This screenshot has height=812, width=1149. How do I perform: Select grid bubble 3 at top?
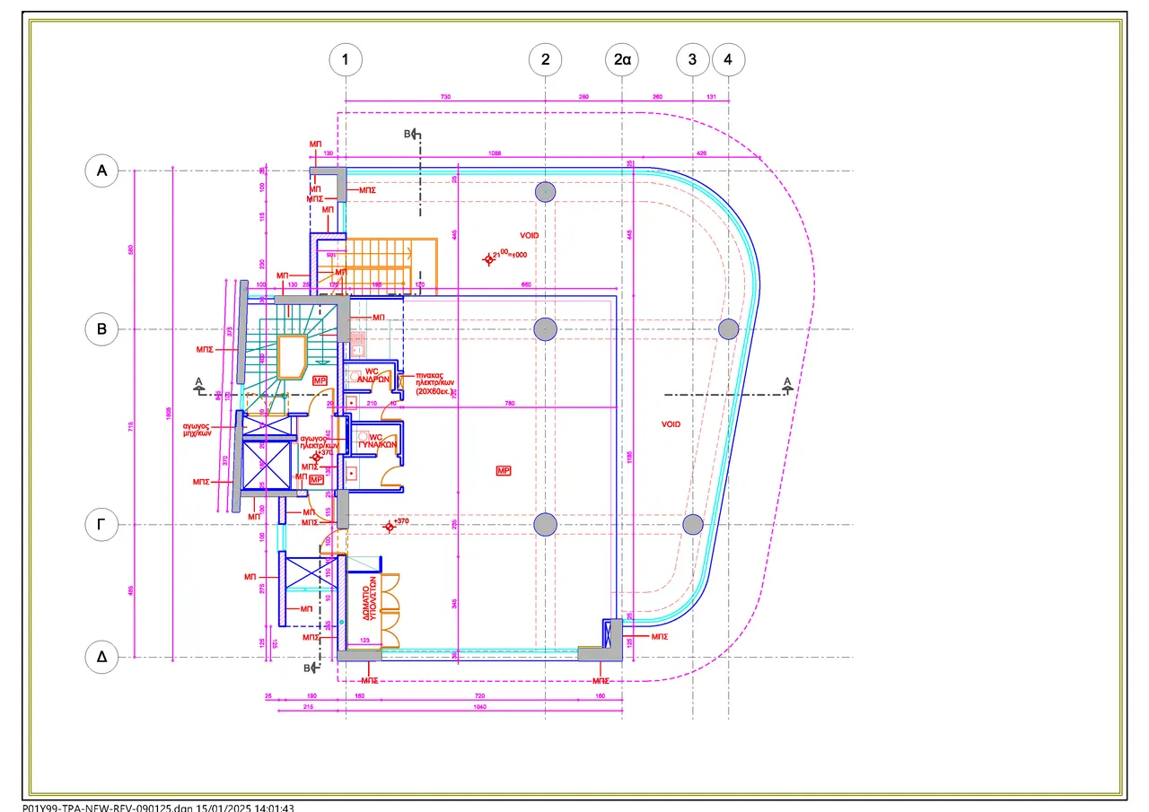[692, 60]
